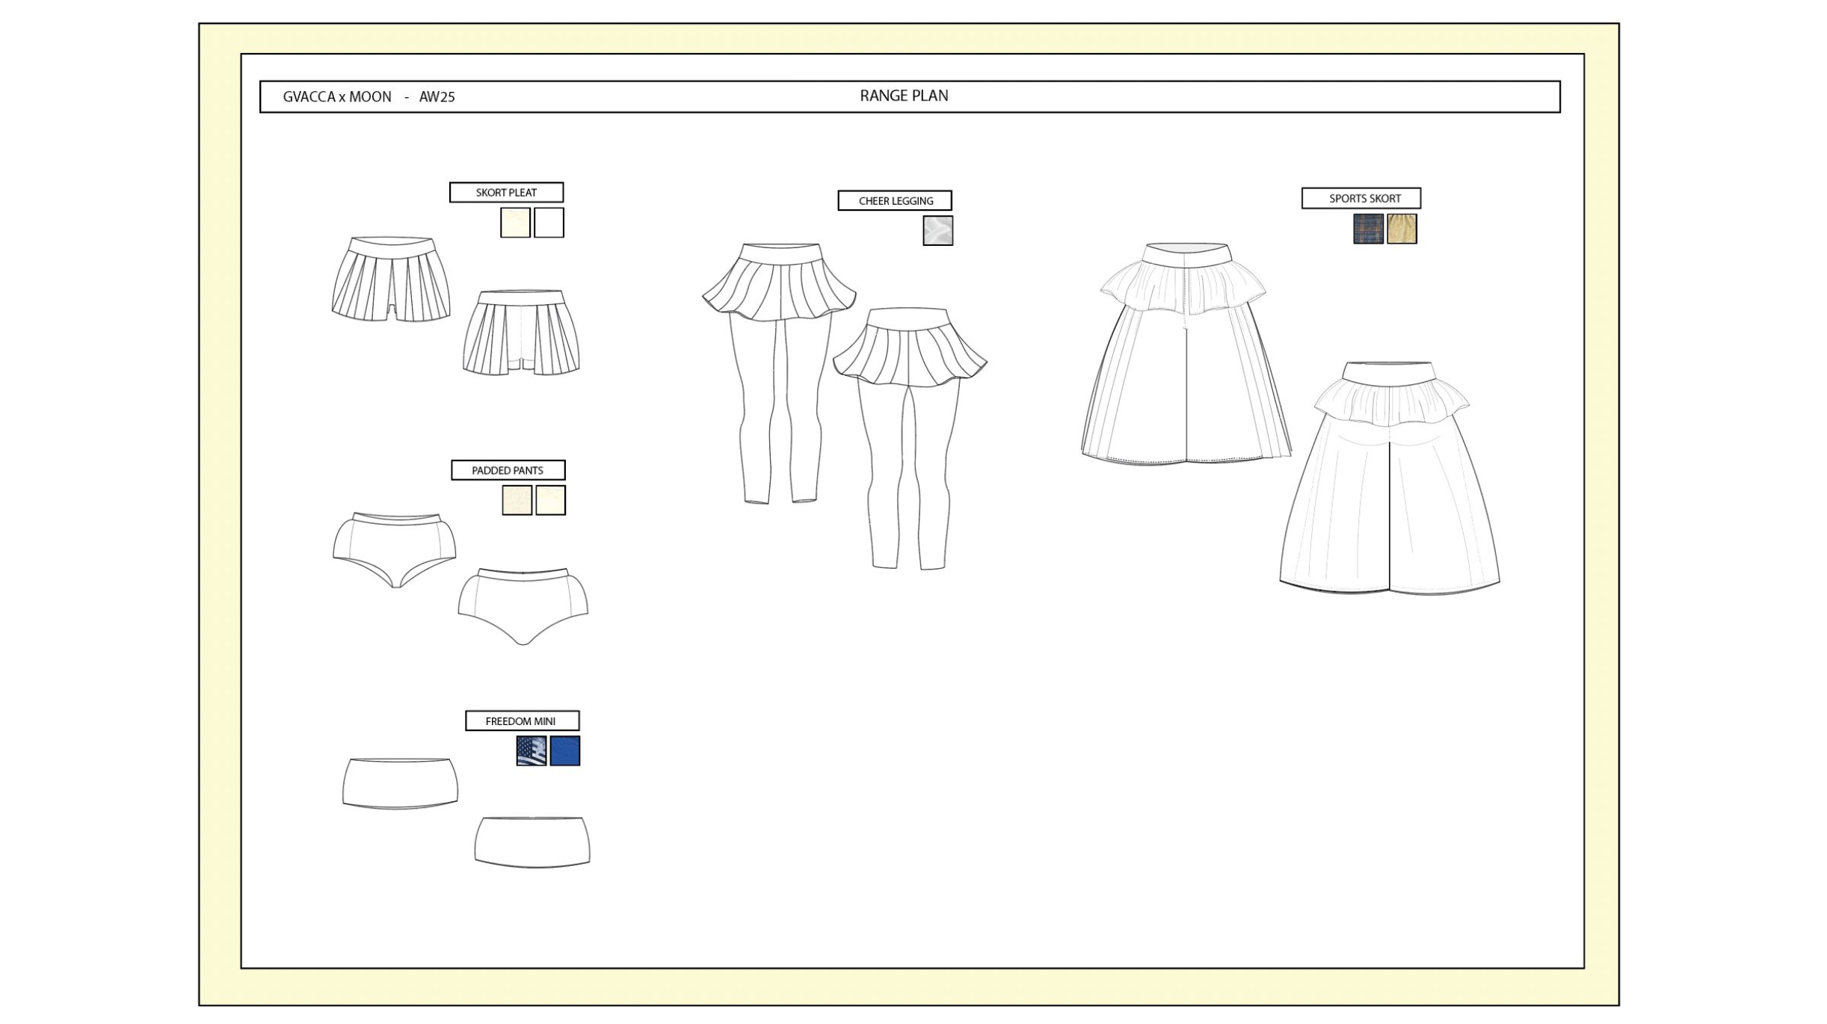Select the flag print swatch under Freedom Mini
The height and width of the screenshot is (1024, 1827).
[x=532, y=751]
